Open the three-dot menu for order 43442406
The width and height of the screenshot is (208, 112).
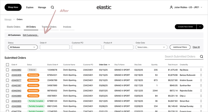(201, 75)
